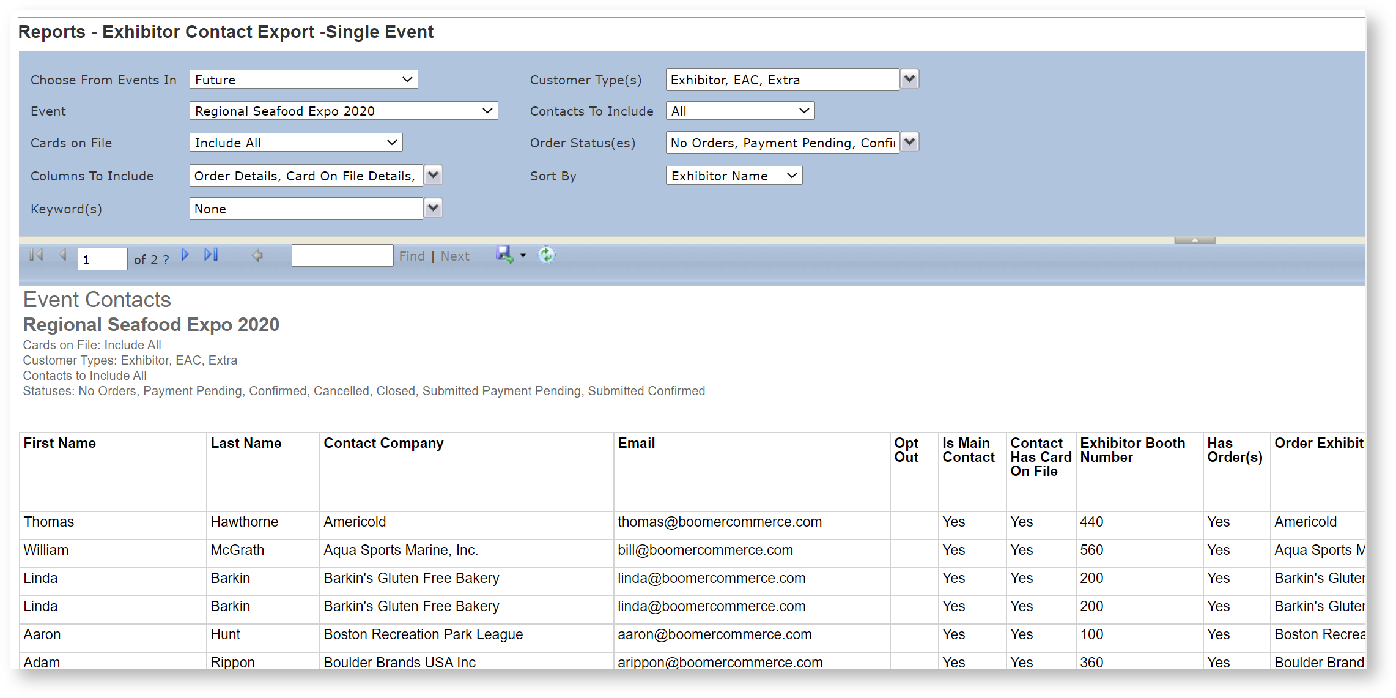Open the export format dropdown arrow
Image resolution: width=1396 pixels, height=698 pixels.
[x=523, y=256]
